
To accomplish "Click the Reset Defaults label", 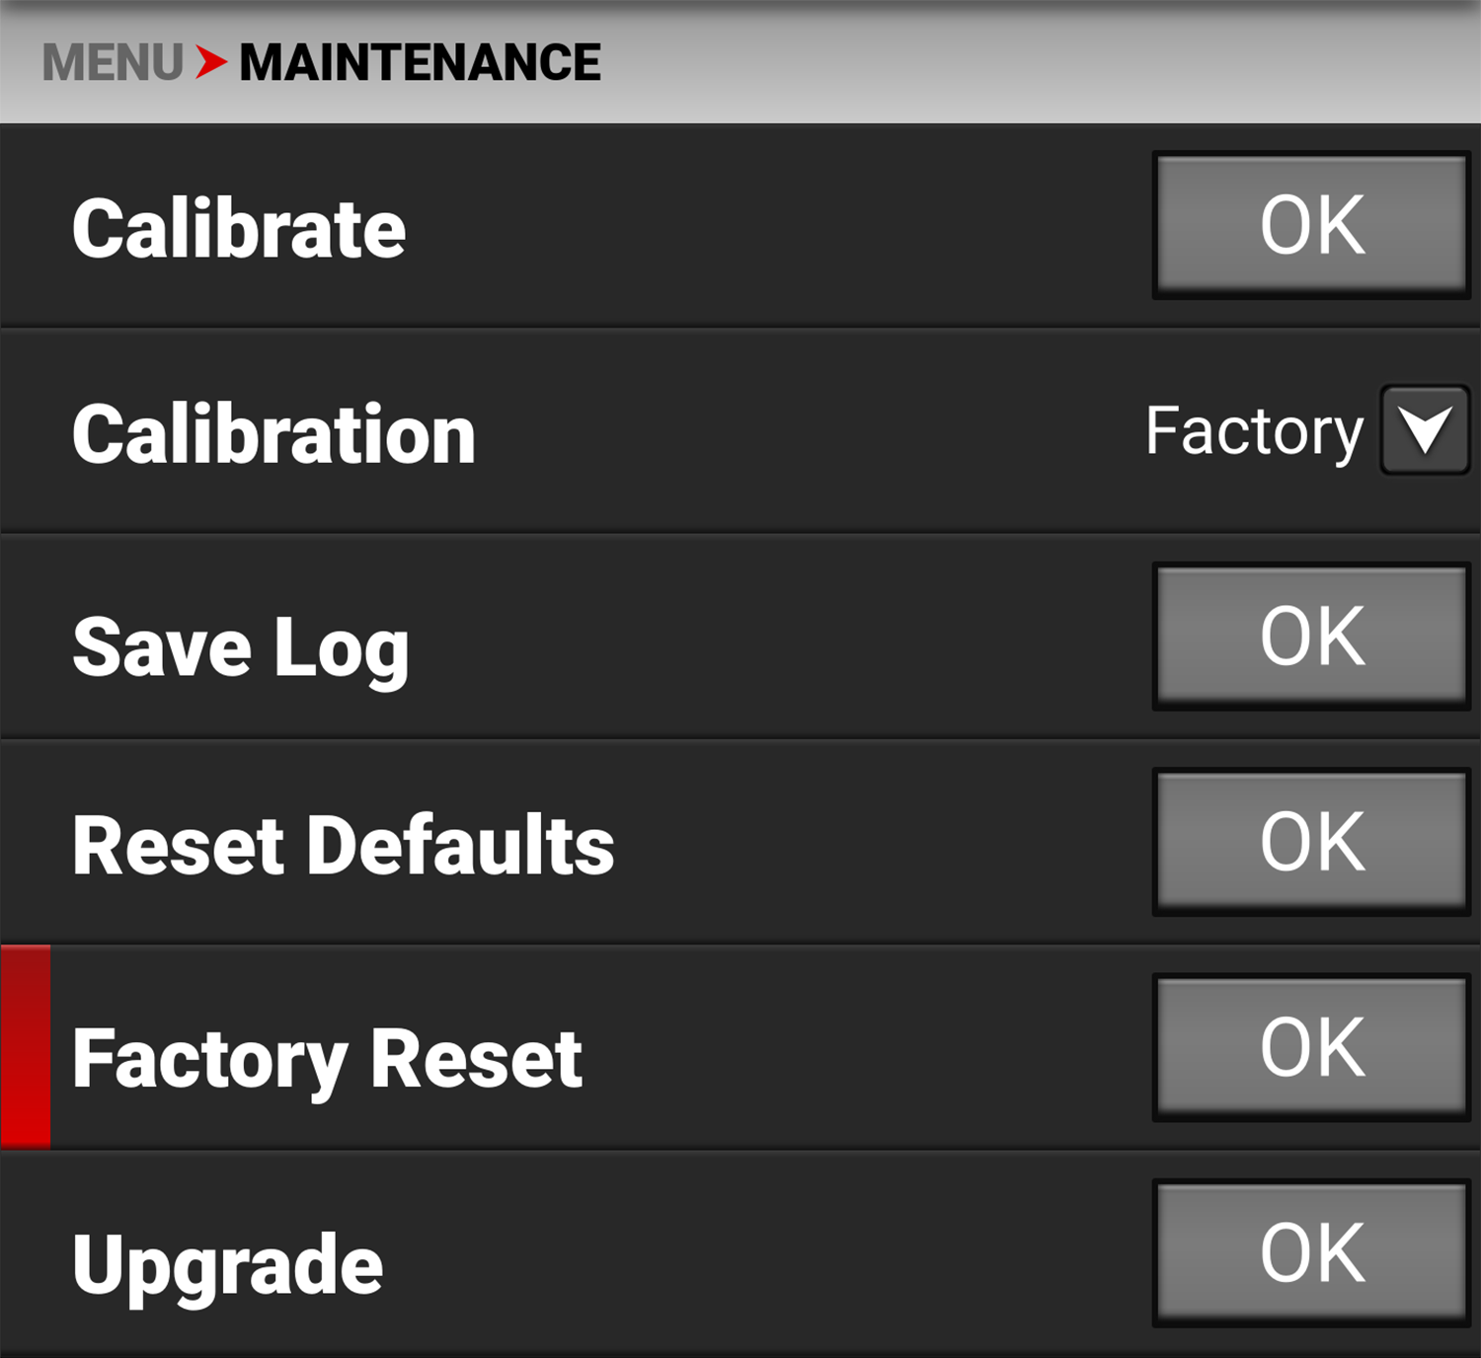I will point(343,844).
